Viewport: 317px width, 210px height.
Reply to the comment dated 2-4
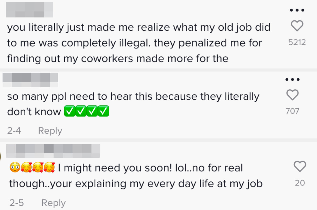pos(50,131)
